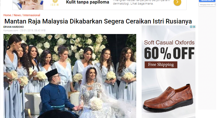Close the Soft Casual Oxfords ad
This screenshot has height=118, width=224.
tap(194, 27)
